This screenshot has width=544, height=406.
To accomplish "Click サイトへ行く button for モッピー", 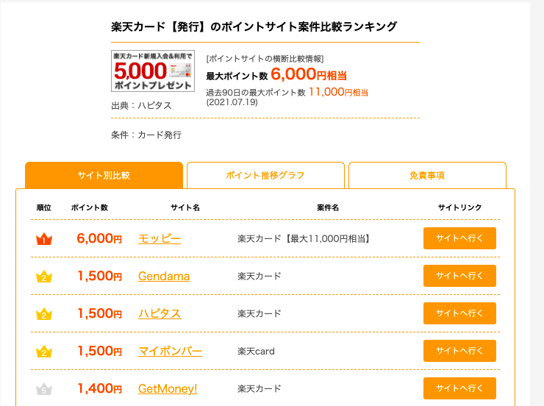I will [459, 238].
